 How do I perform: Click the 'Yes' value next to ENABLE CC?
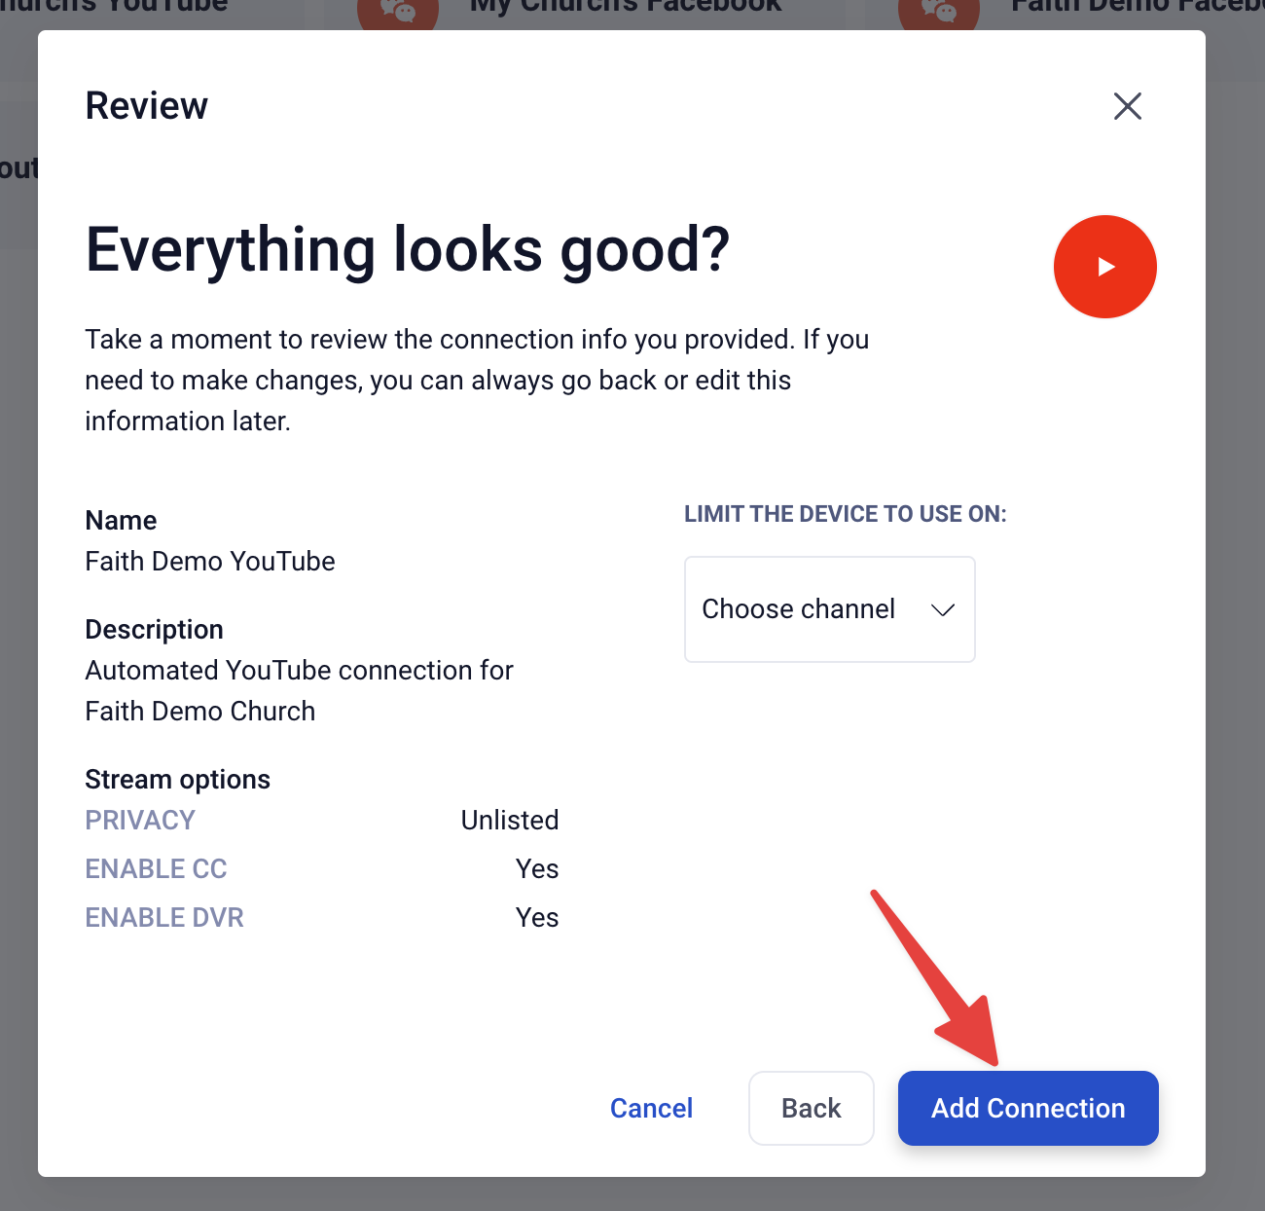pyautogui.click(x=537, y=868)
